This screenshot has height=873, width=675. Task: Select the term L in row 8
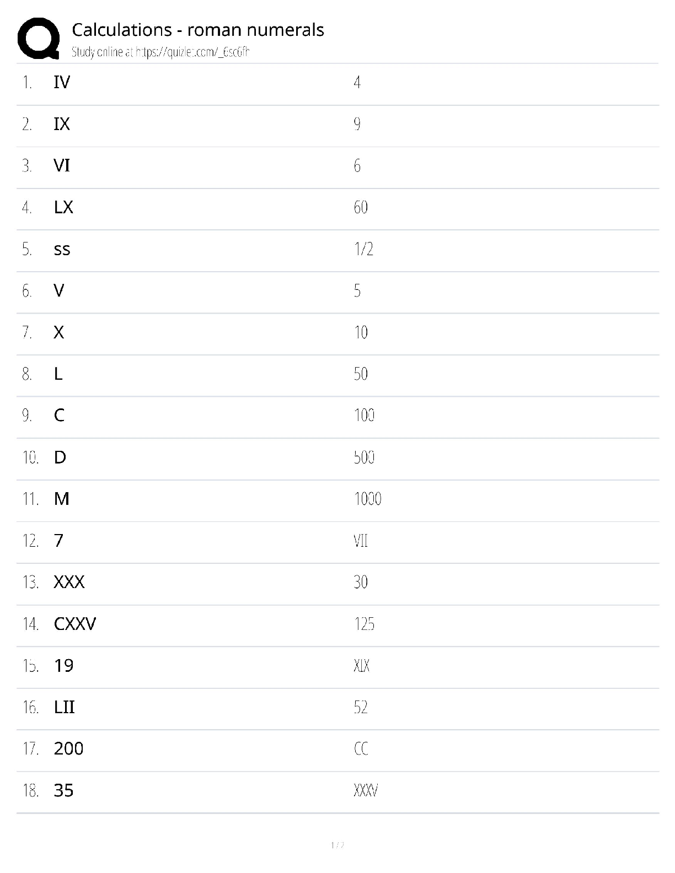[58, 374]
